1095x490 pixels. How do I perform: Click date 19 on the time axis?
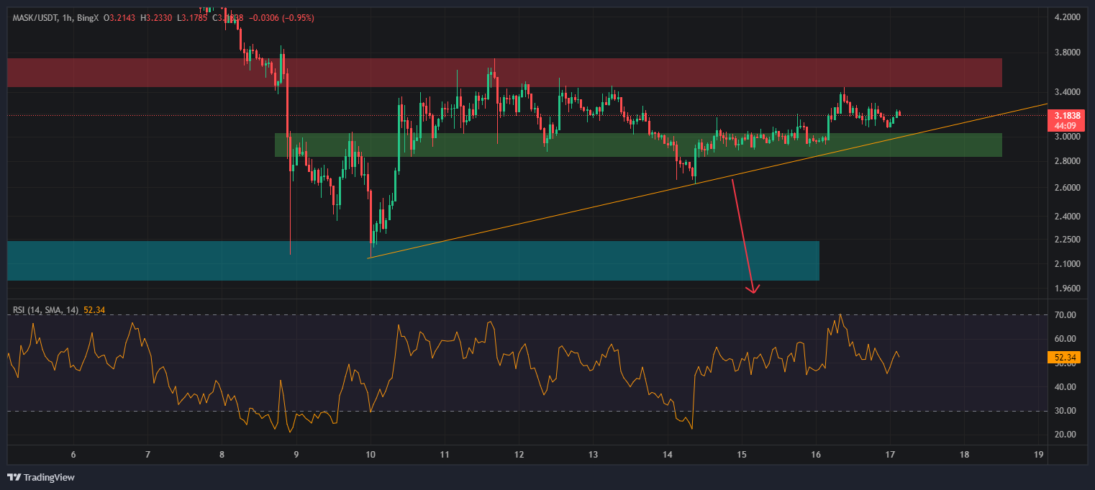(x=1038, y=455)
